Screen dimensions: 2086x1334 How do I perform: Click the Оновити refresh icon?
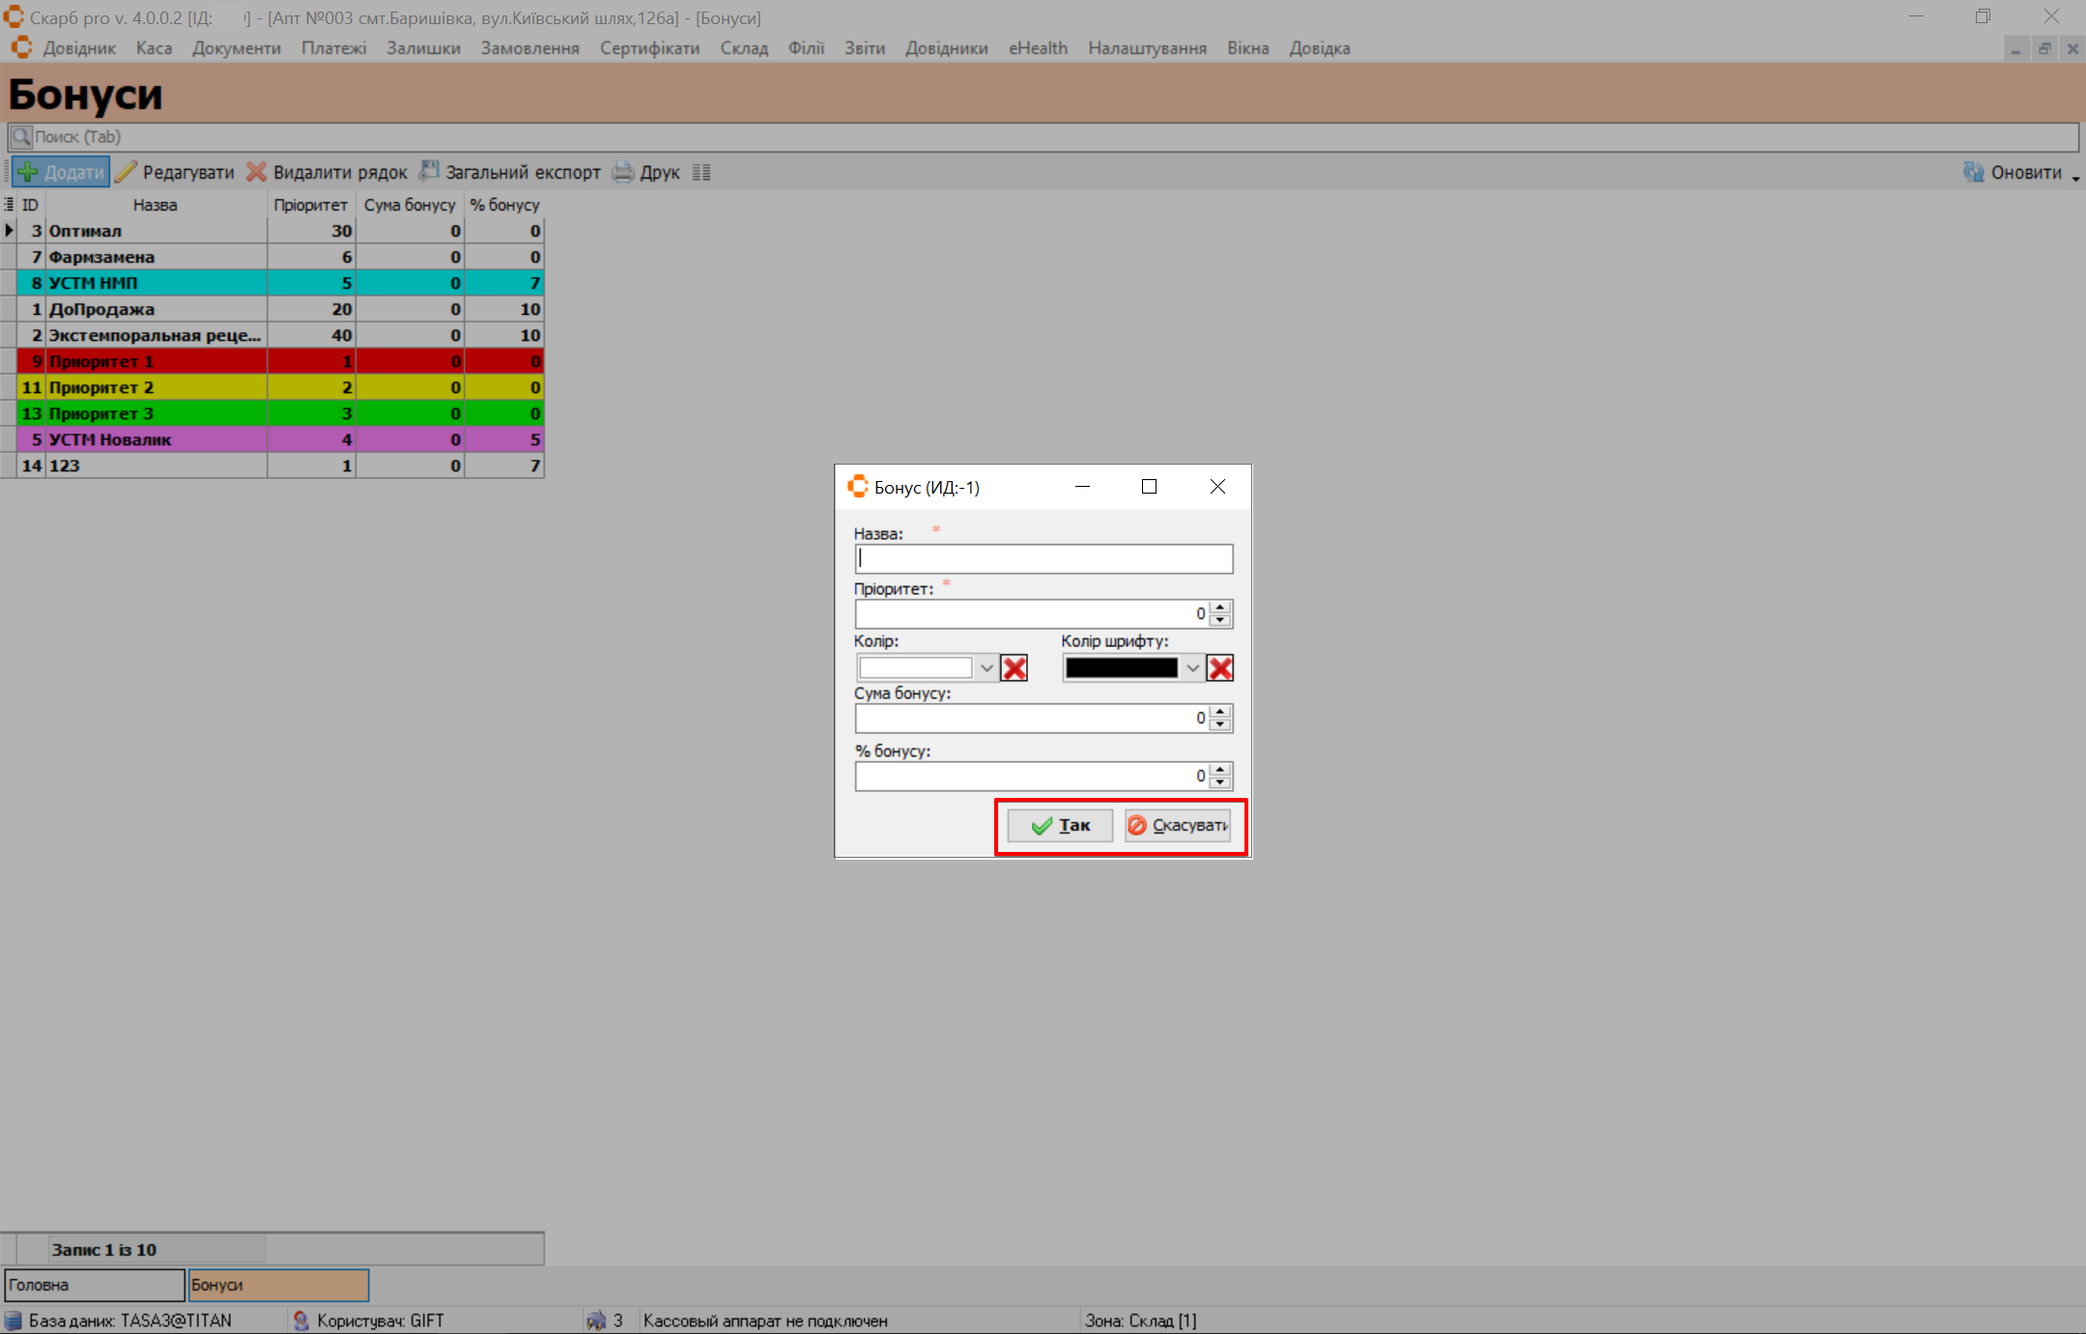pos(1973,173)
